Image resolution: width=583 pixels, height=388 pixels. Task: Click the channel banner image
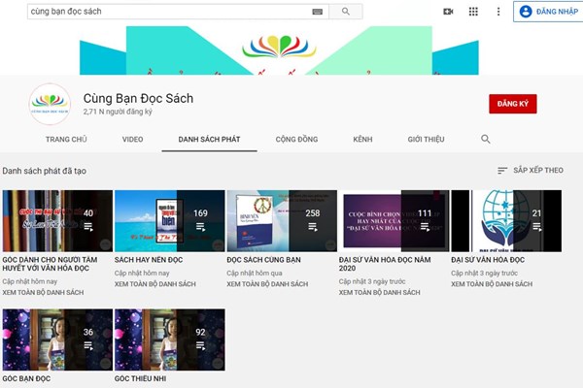279,50
